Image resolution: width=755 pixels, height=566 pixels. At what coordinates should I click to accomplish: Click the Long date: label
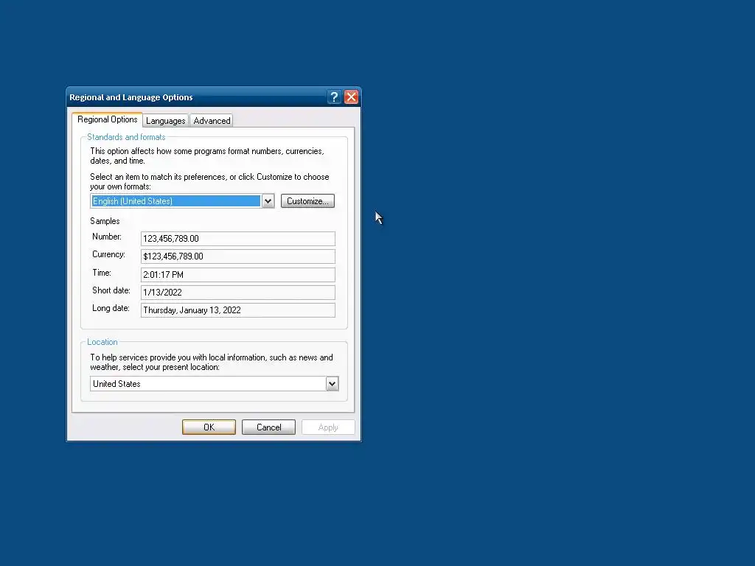tap(111, 309)
